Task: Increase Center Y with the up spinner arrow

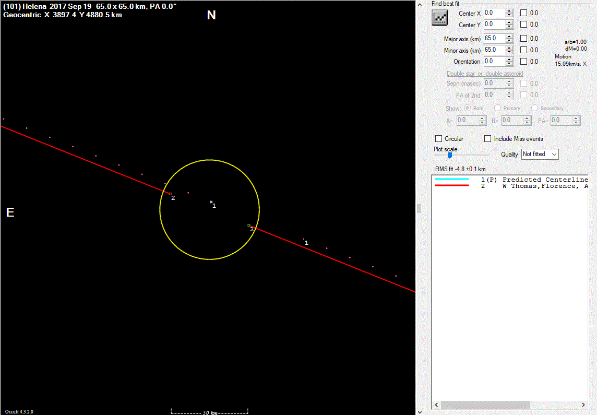Action: click(x=509, y=22)
